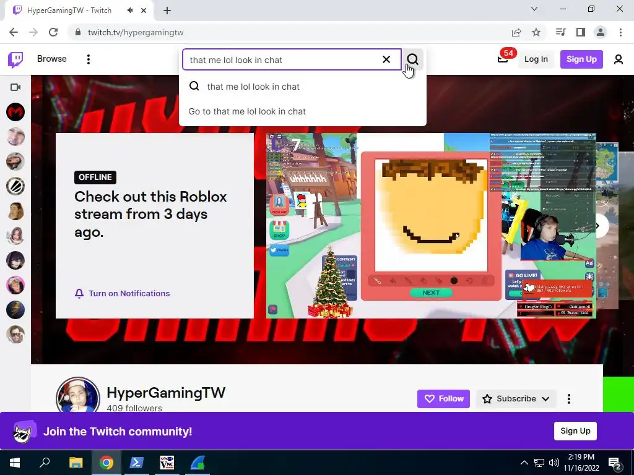Turn on Notifications for the channel
Screen dimensions: 634x475
click(122, 293)
